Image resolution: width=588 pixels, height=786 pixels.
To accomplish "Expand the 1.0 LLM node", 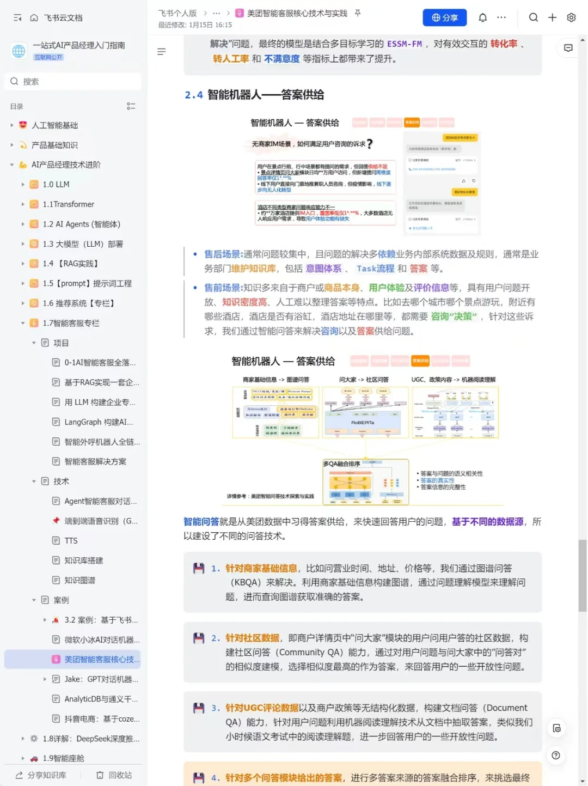I will click(23, 185).
